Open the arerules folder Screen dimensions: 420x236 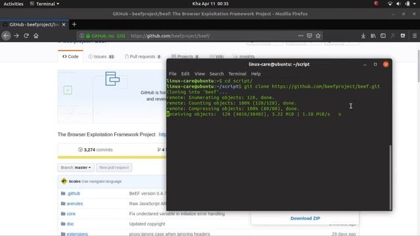tap(75, 203)
